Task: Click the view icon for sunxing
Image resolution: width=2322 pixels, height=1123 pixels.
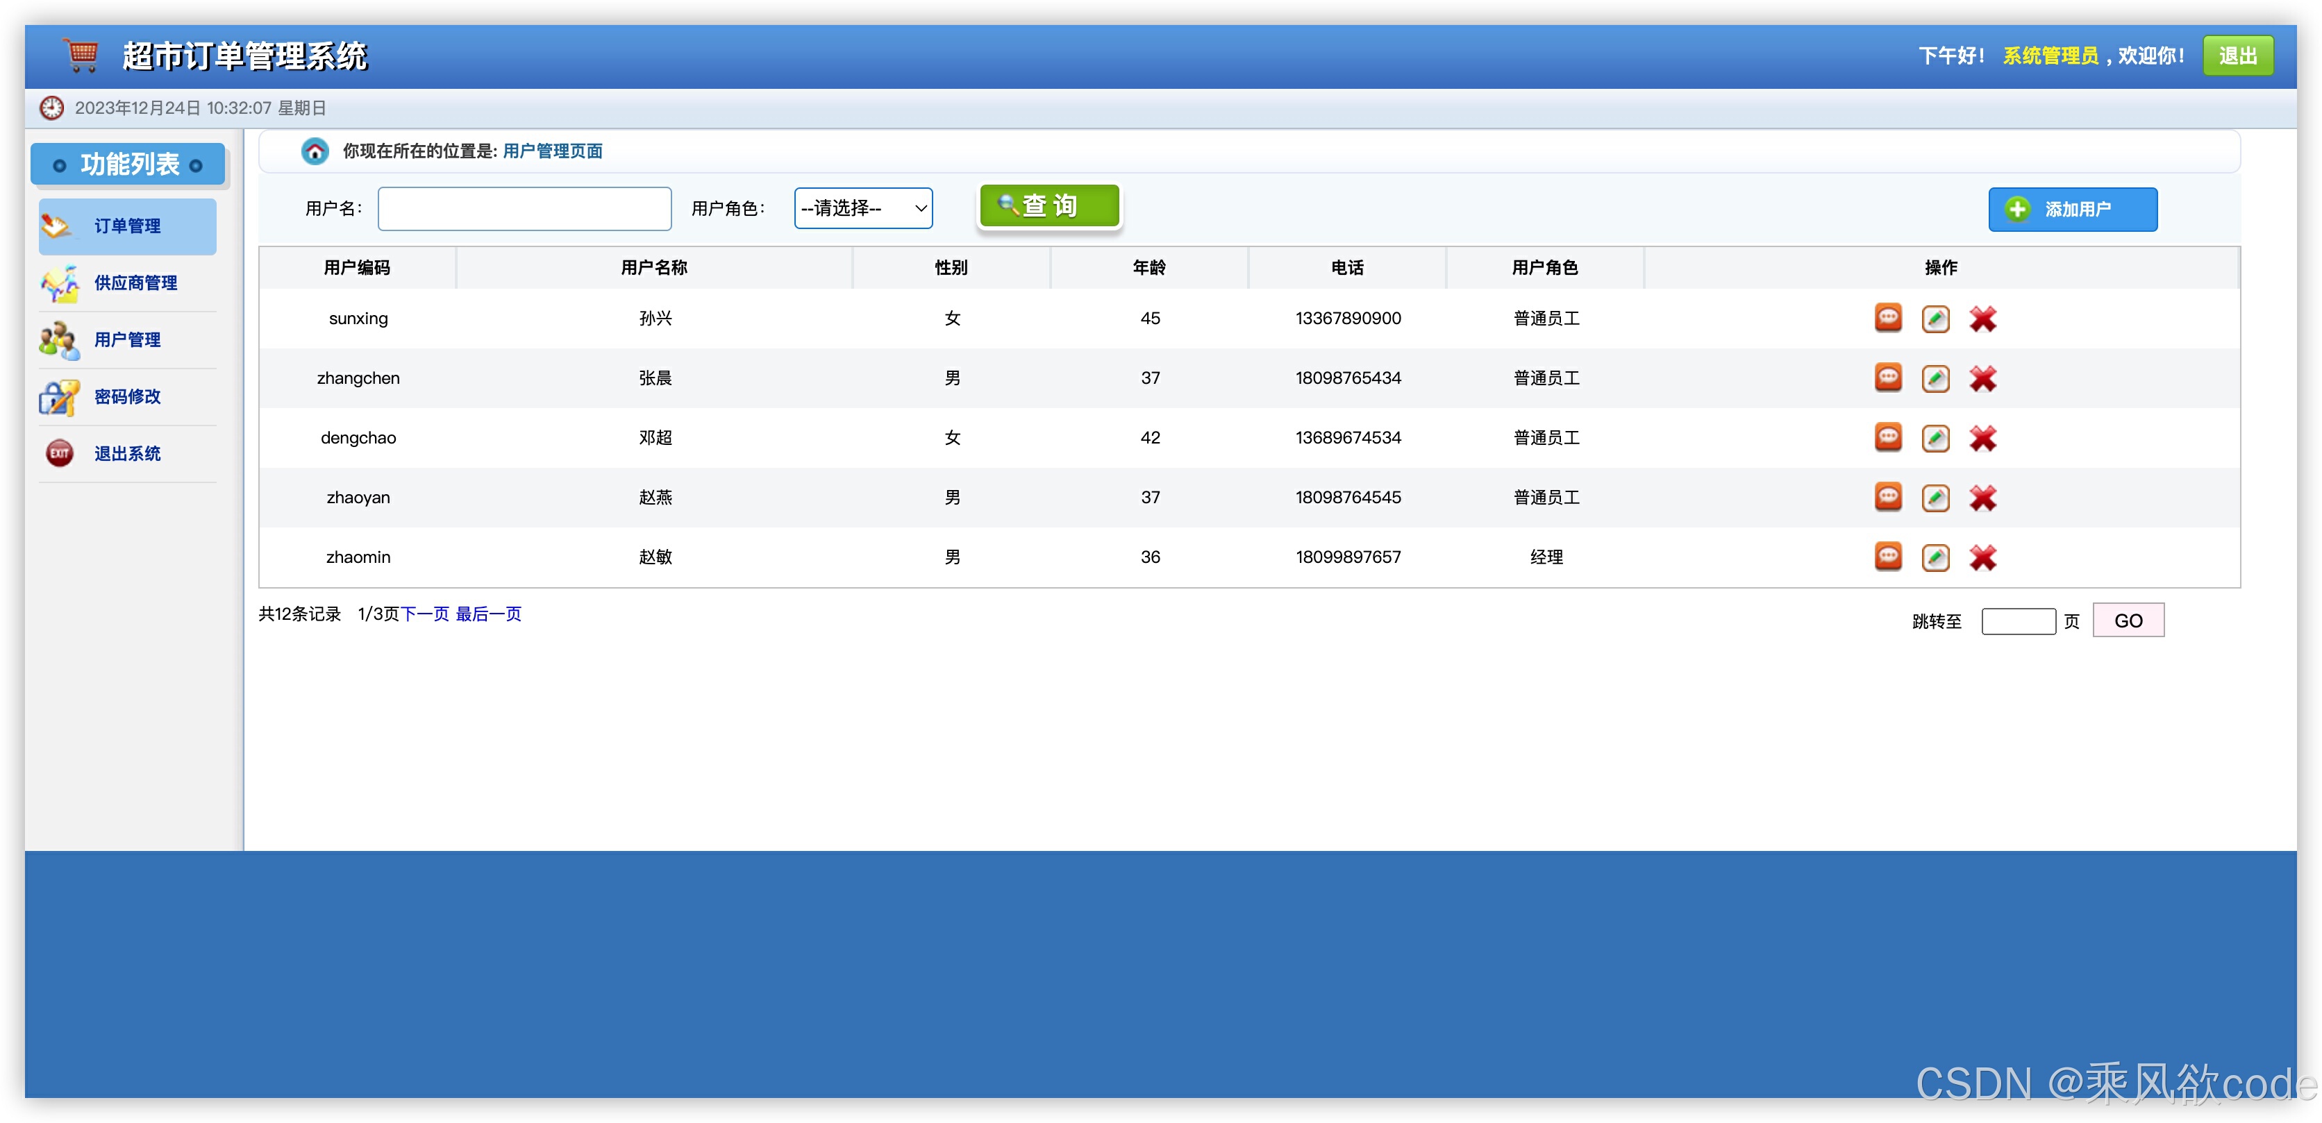Action: click(x=1887, y=318)
